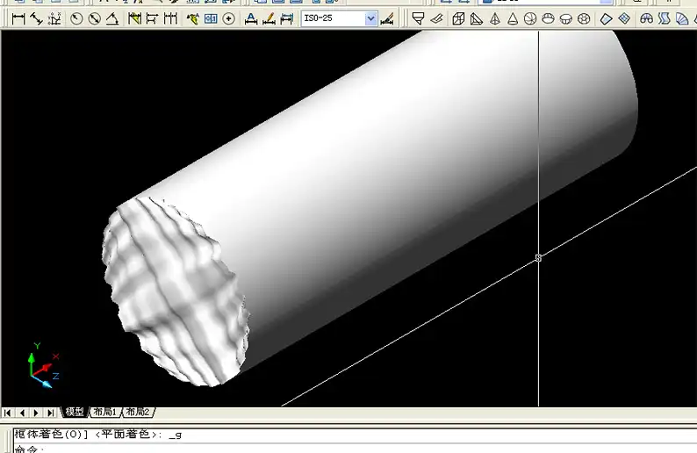Click the Radius Dimension icon

76,18
